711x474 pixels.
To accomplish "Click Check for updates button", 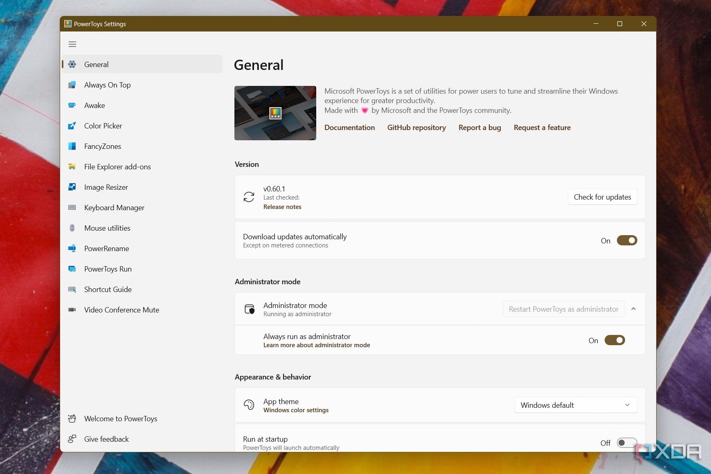I will pyautogui.click(x=602, y=197).
